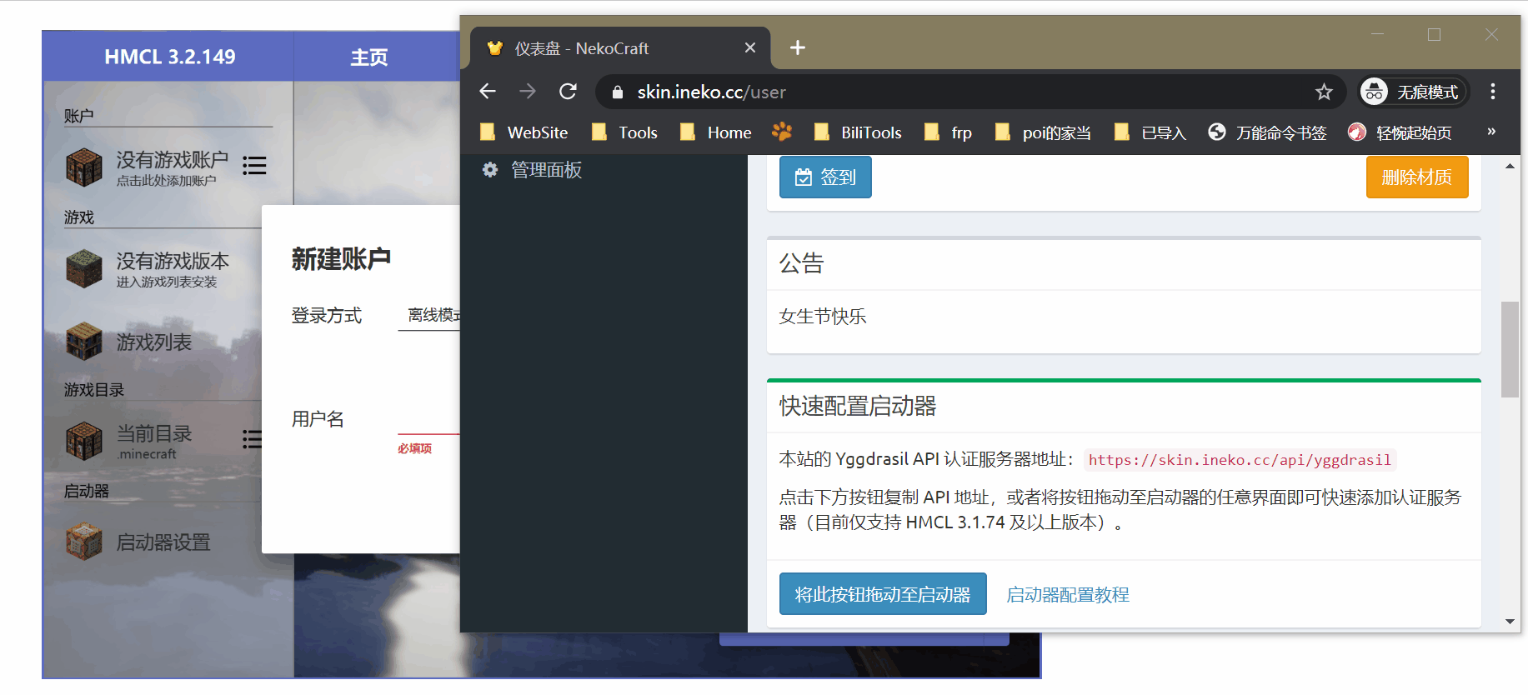Select the 主页 tab in HMCL
The height and width of the screenshot is (695, 1528).
click(368, 57)
